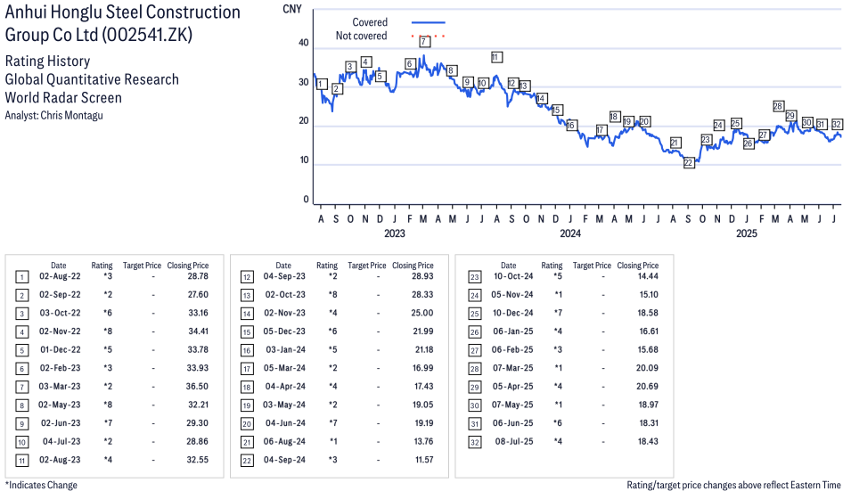The image size is (851, 491).
Task: Click the second table's Rating column header
Action: (327, 266)
